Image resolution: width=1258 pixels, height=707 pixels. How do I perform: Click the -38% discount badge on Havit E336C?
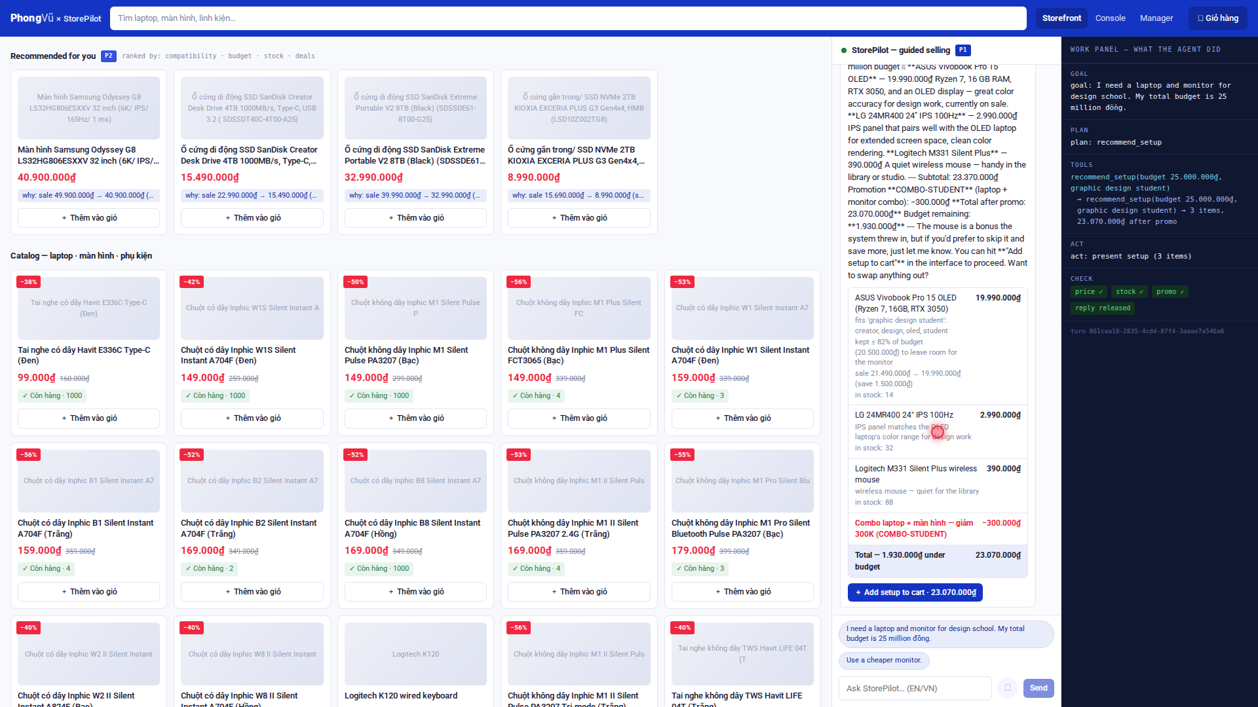click(x=29, y=282)
